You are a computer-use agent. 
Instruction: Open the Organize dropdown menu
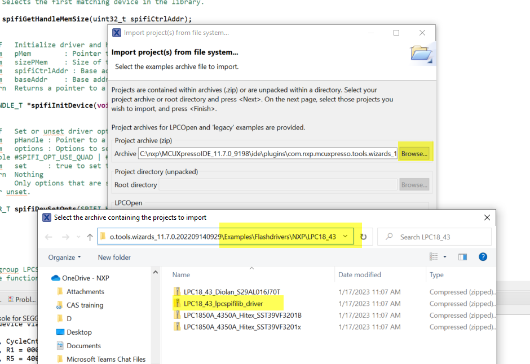click(63, 257)
